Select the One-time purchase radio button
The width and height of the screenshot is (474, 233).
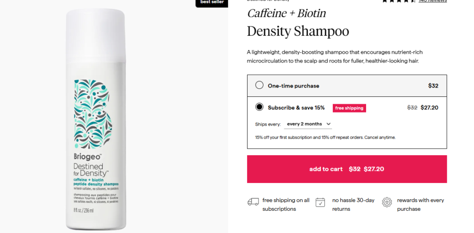coord(259,85)
